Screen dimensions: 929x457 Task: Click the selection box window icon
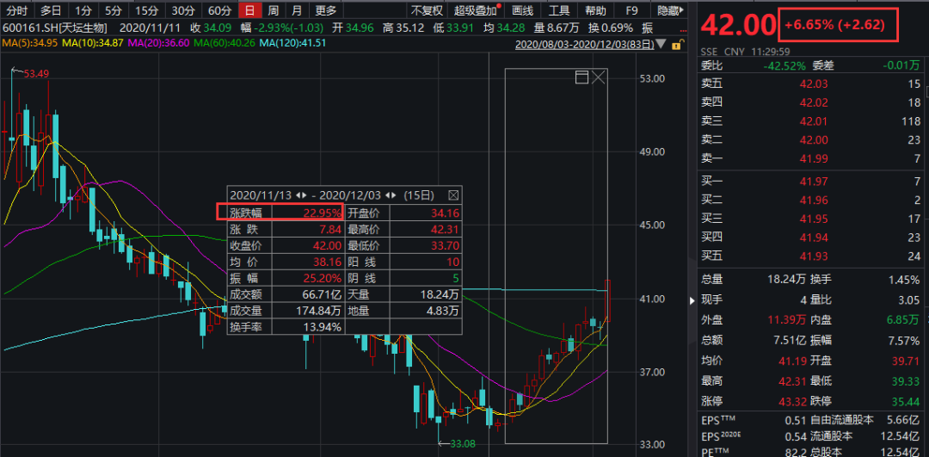581,78
